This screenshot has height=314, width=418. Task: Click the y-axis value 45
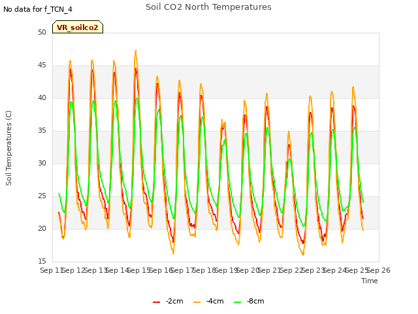pyautogui.click(x=42, y=65)
